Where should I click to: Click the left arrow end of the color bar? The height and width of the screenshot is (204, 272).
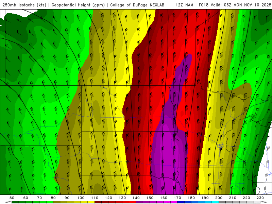coord(8,202)
